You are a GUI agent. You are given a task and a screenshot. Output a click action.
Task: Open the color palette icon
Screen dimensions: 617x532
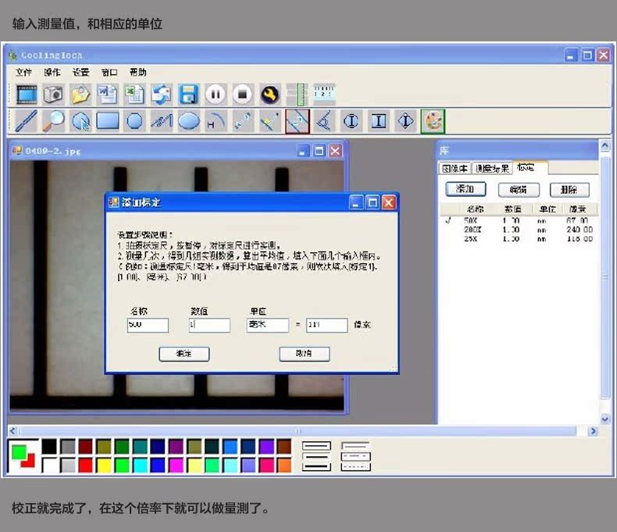(433, 121)
